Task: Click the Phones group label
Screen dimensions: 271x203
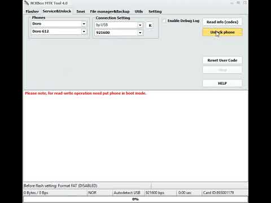Action: pyautogui.click(x=38, y=17)
